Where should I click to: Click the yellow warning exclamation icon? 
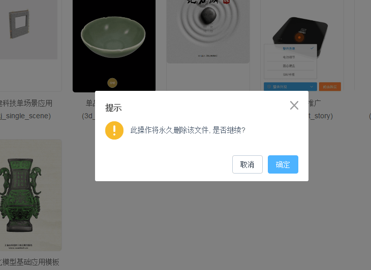[x=114, y=130]
